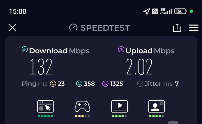Tap the yellow idle ping icon
The width and height of the screenshot is (202, 124).
pyautogui.click(x=53, y=84)
